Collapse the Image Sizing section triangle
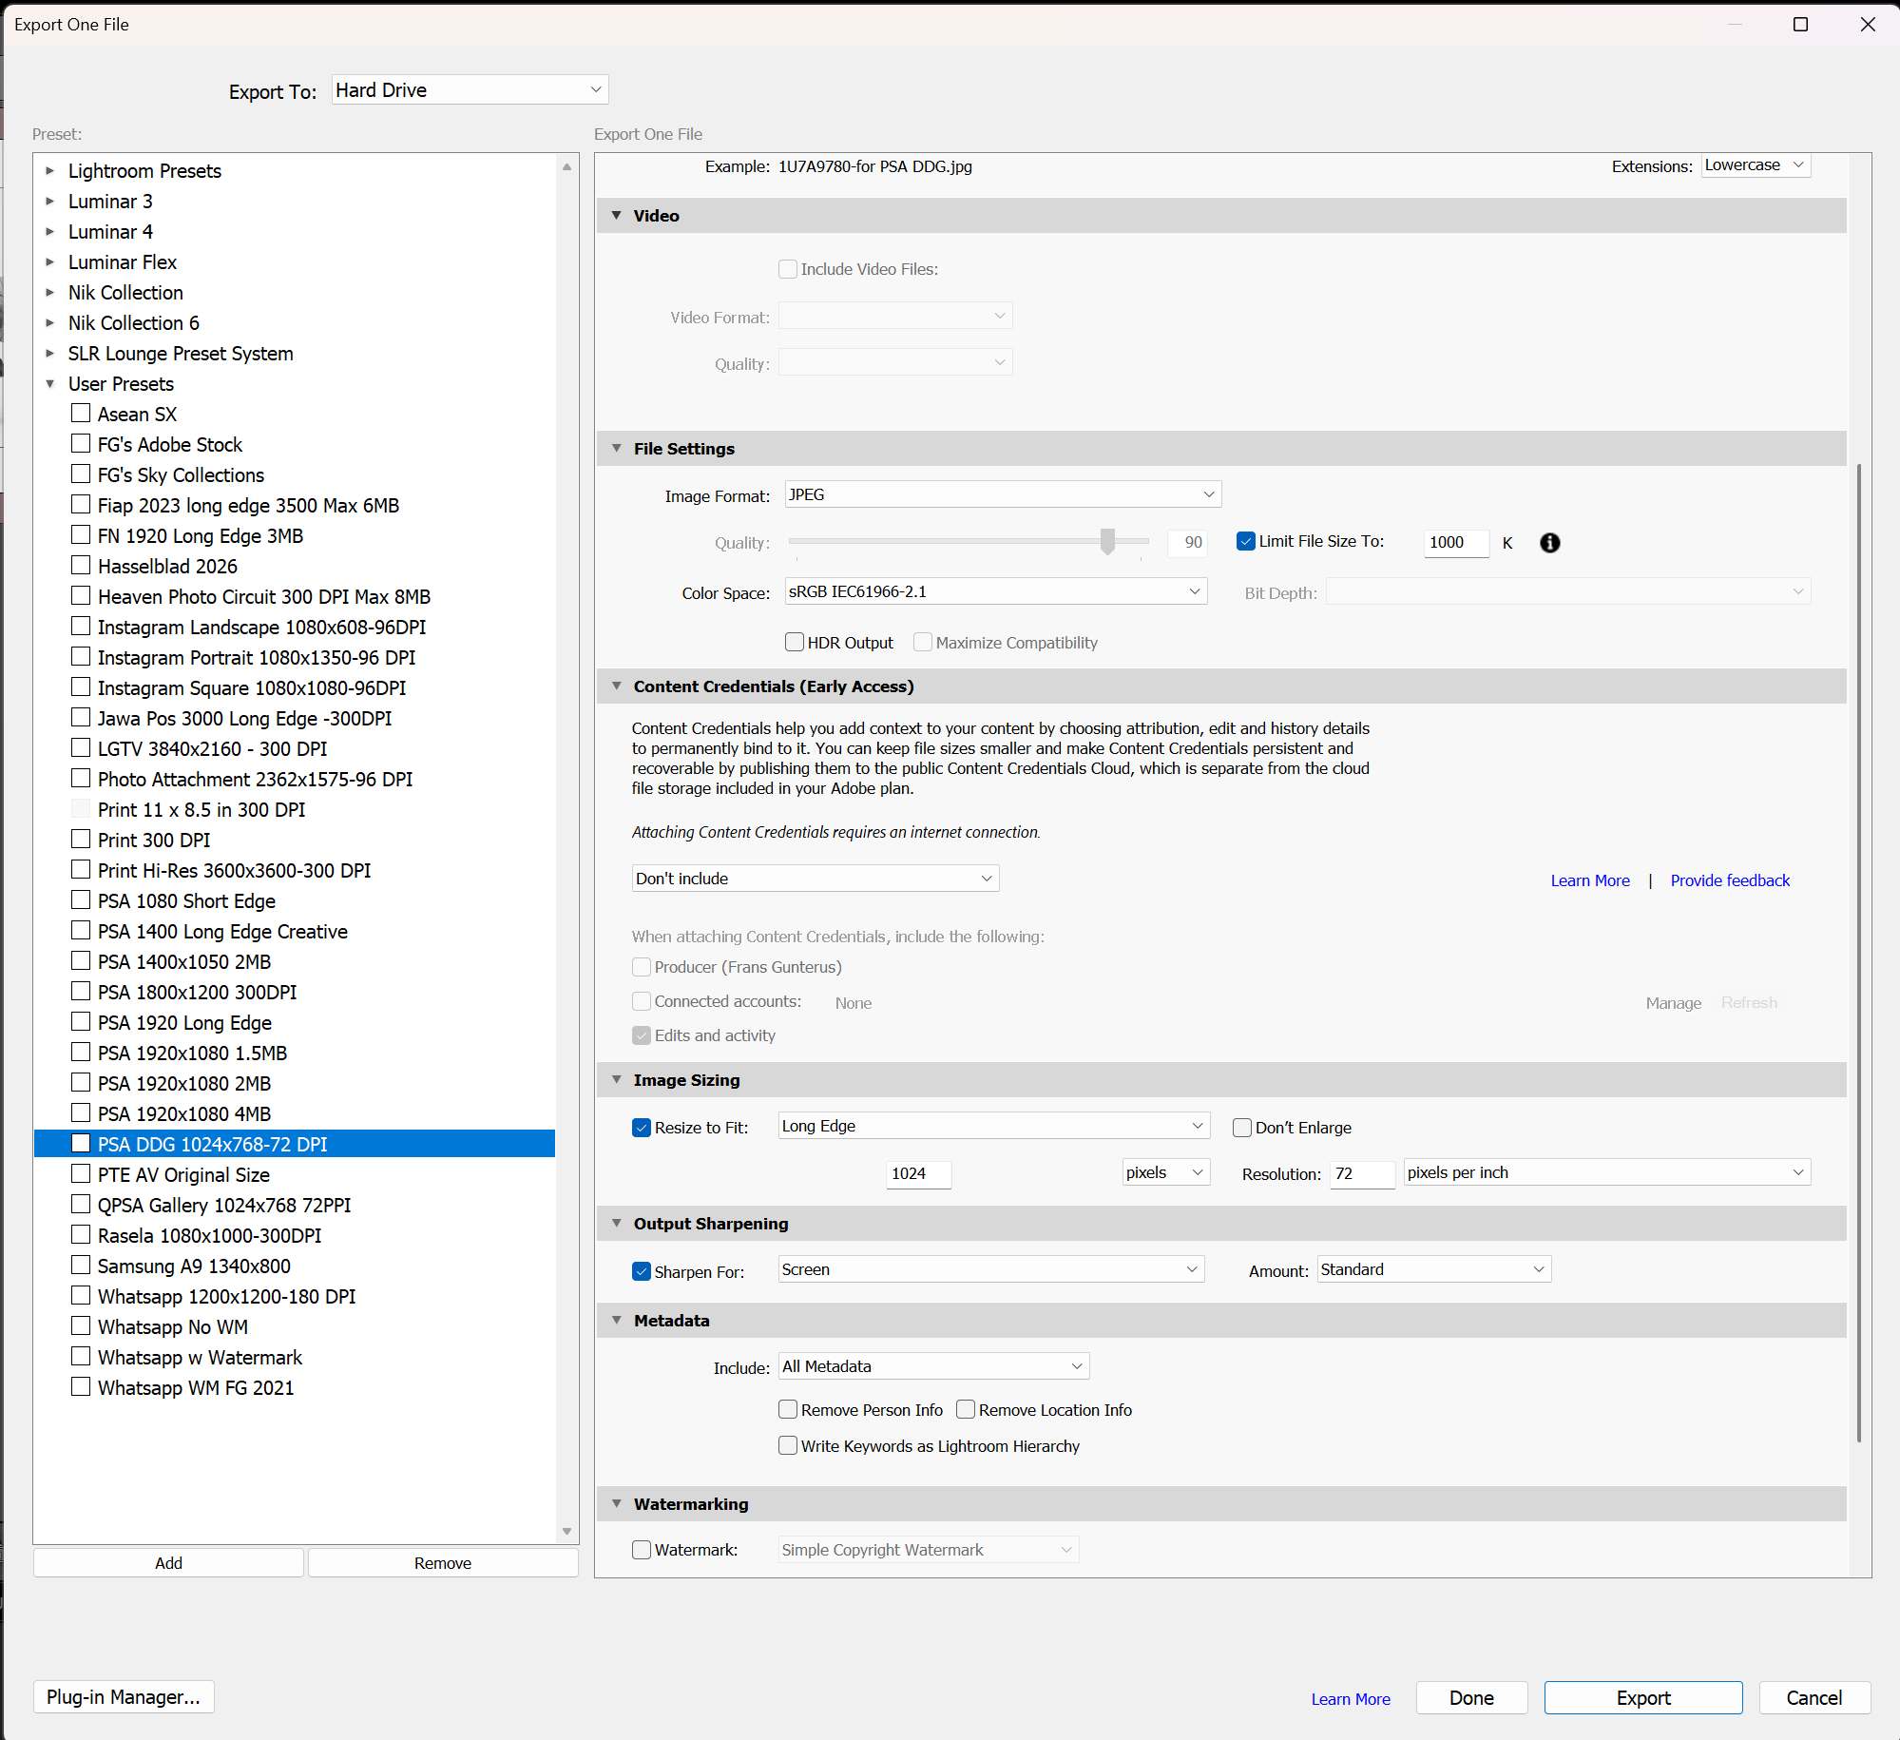 pyautogui.click(x=617, y=1079)
